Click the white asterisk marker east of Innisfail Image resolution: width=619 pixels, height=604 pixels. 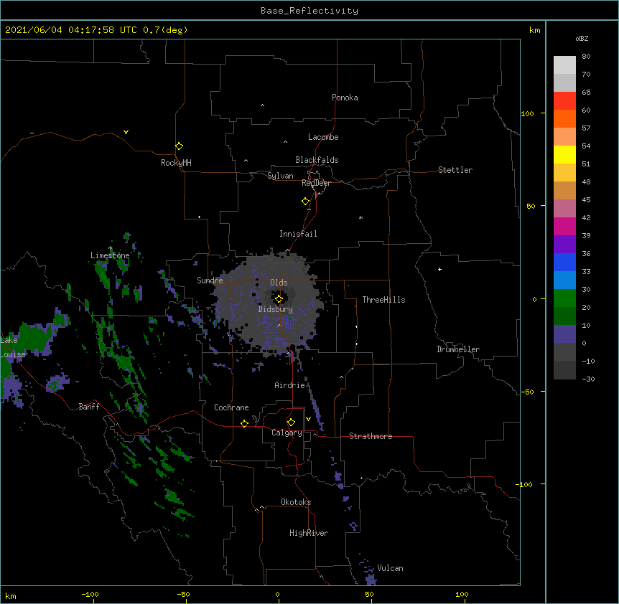360,217
